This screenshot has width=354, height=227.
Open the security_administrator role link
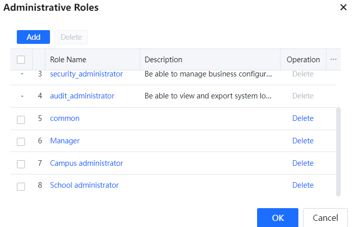click(x=86, y=74)
